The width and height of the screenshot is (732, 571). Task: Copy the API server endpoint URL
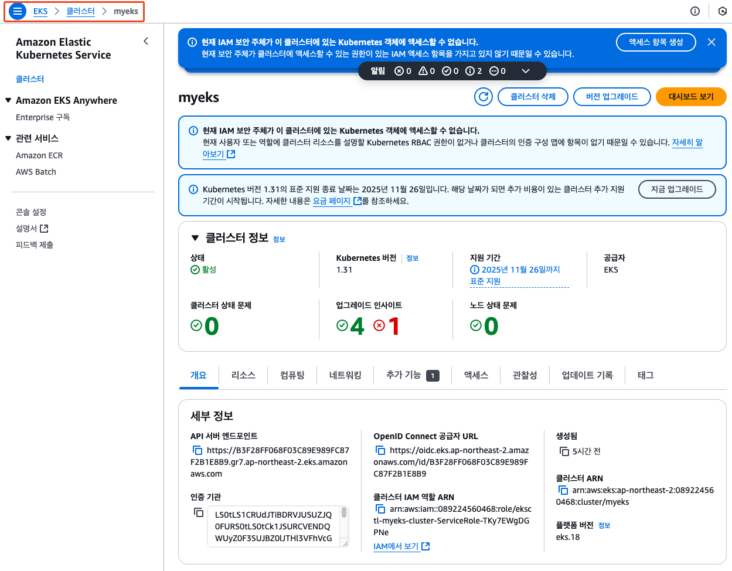[198, 450]
